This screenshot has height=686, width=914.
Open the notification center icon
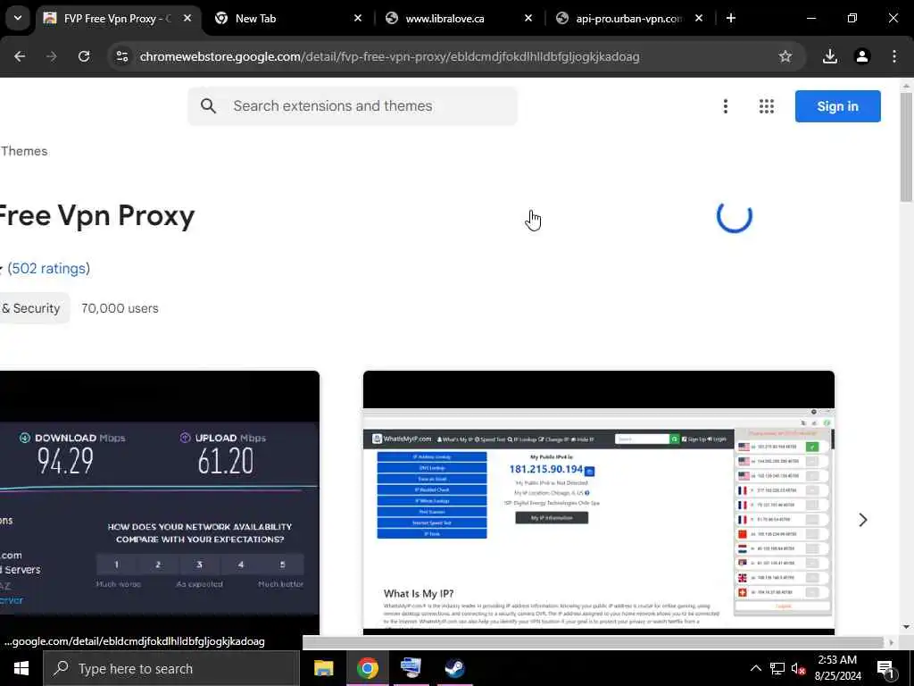[885, 670]
